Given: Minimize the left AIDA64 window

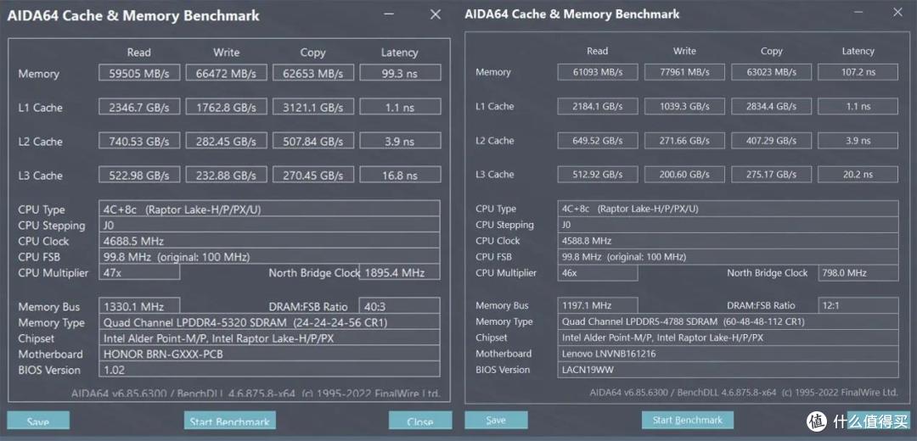Looking at the screenshot, I should tap(391, 15).
